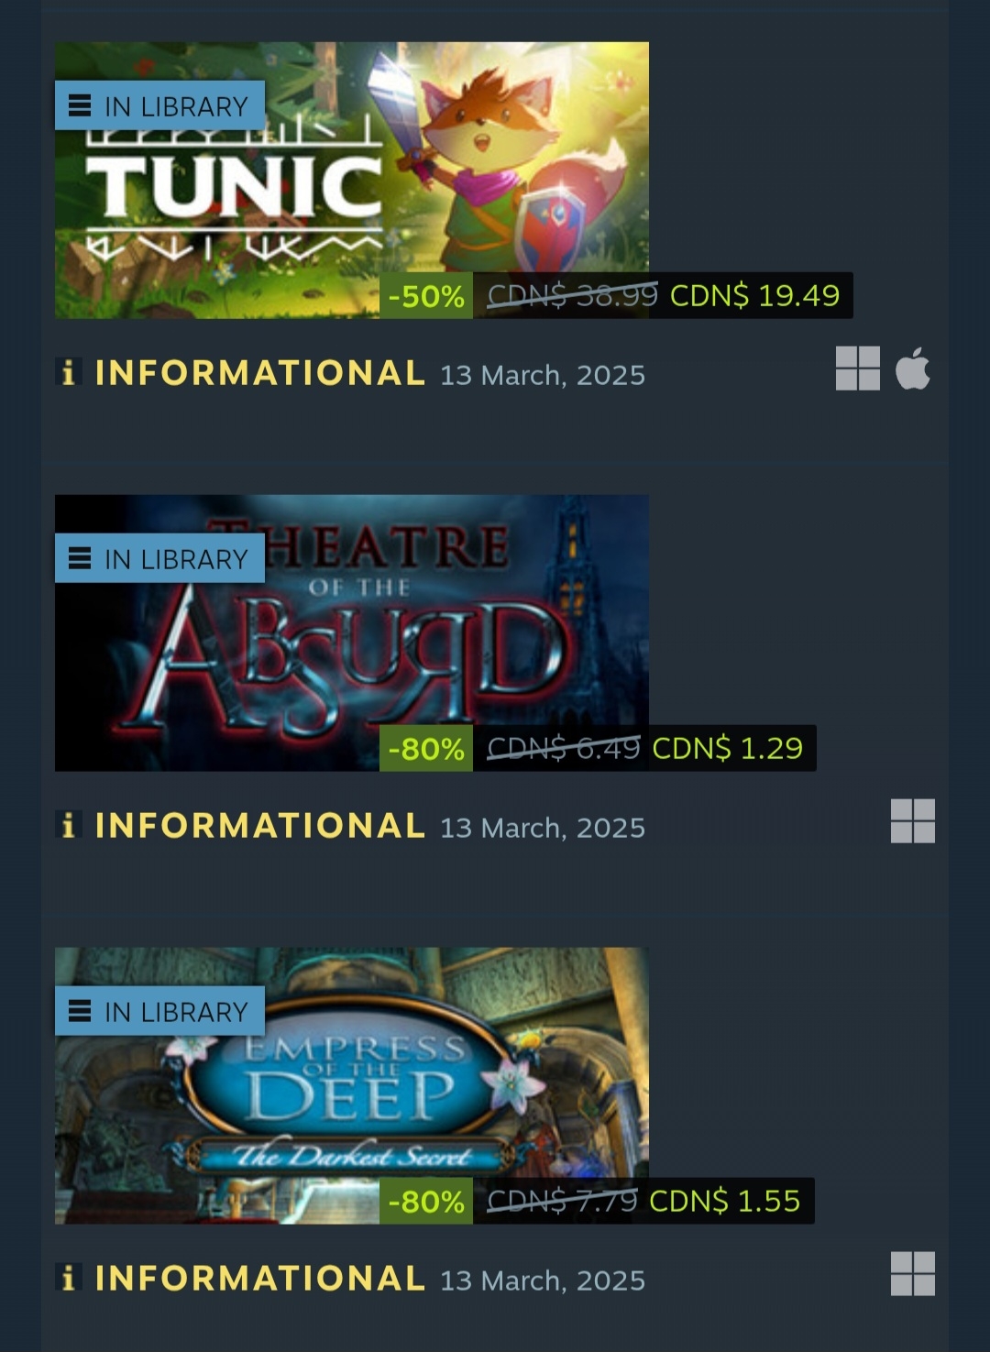Click the list icon in TUNIC's In Library badge
This screenshot has width=990, height=1352.
coord(81,106)
